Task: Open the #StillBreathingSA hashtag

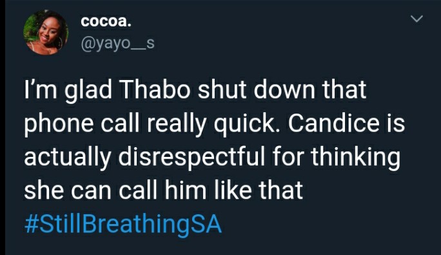Action: (123, 225)
